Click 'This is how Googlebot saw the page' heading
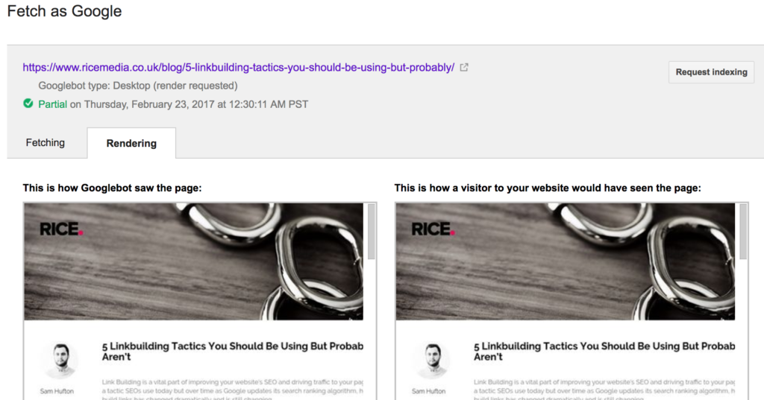 coord(112,188)
